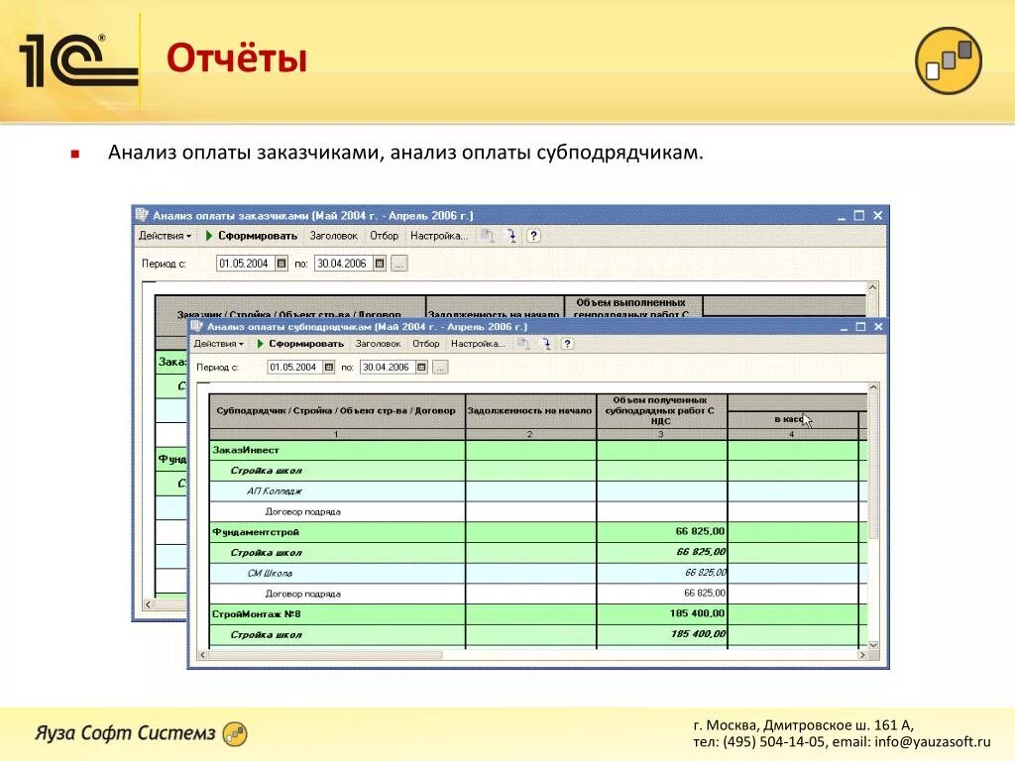The height and width of the screenshot is (761, 1015).
Task: Maximize the customers payment analysis window
Action: (859, 215)
